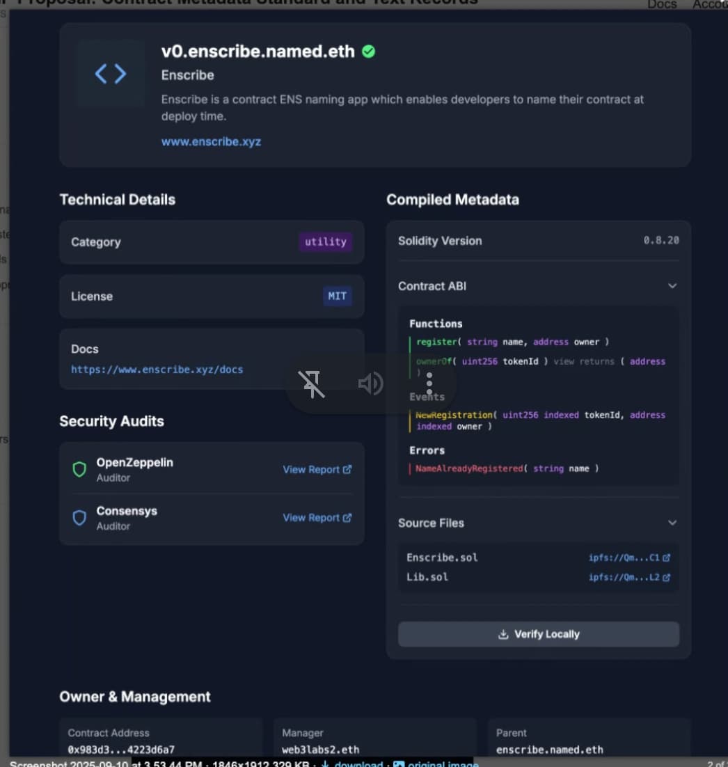Click the MIT license badge
The height and width of the screenshot is (767, 728).
337,296
